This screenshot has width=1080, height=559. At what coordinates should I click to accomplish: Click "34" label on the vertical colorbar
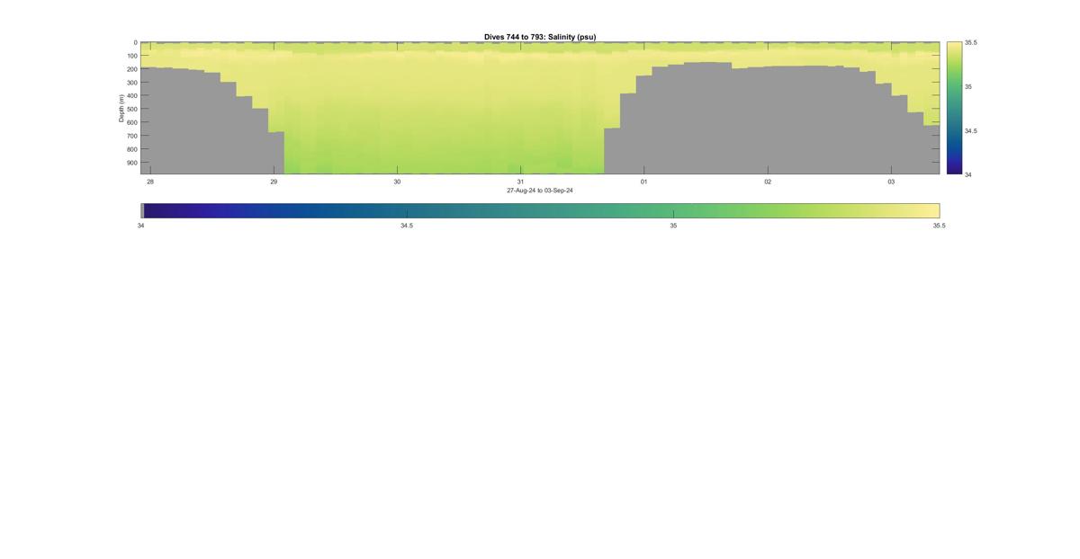click(x=968, y=174)
